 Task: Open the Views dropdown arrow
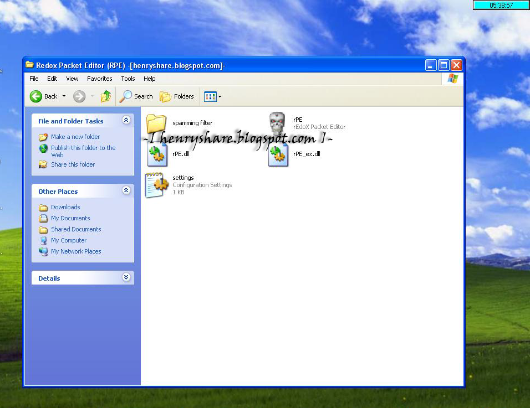click(x=220, y=96)
